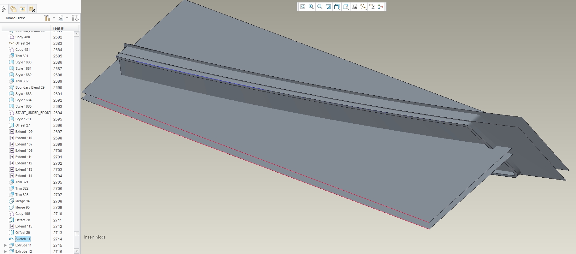This screenshot has height=254, width=576.
Task: Select Sketch 11 in the tree
Action: (x=23, y=239)
